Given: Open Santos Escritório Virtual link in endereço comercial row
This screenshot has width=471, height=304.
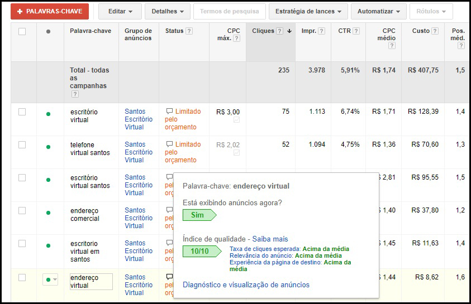Looking at the screenshot, I should [139, 218].
